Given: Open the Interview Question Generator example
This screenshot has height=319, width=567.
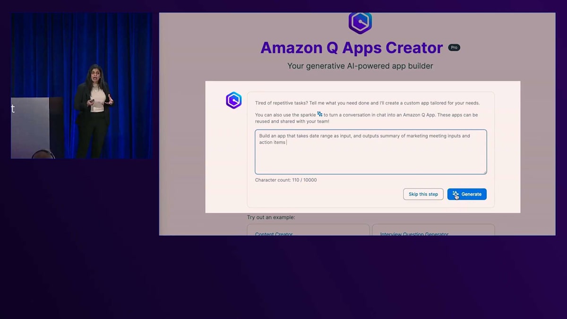Looking at the screenshot, I should click(433, 230).
